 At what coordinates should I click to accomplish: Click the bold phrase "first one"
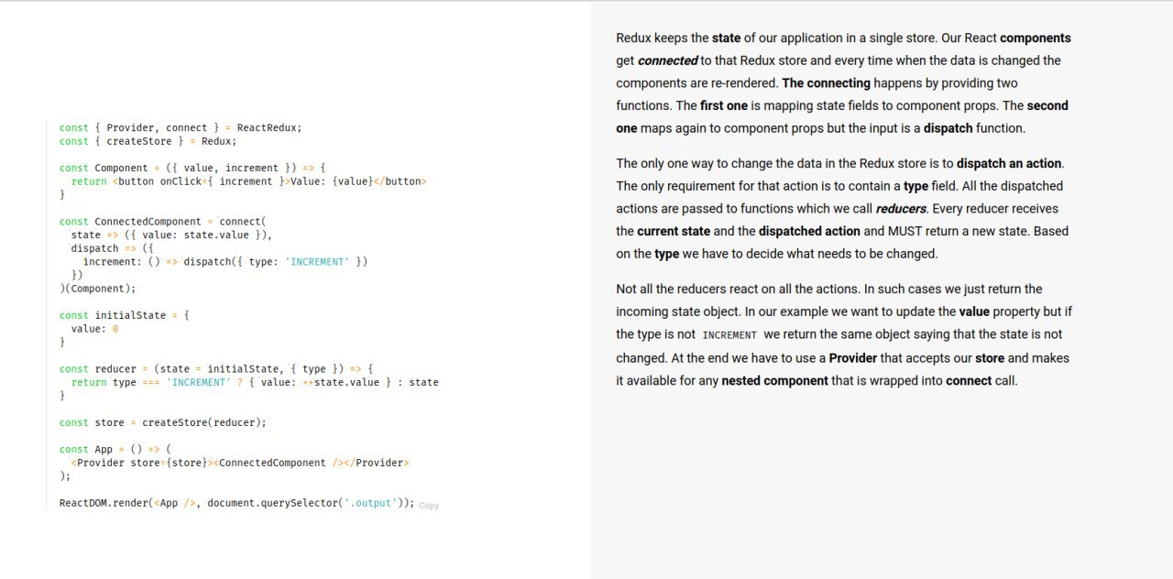(724, 105)
